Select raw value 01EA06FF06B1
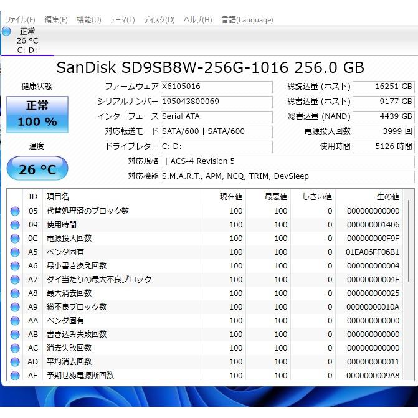Viewport: 418px width, 418px height. (373, 252)
